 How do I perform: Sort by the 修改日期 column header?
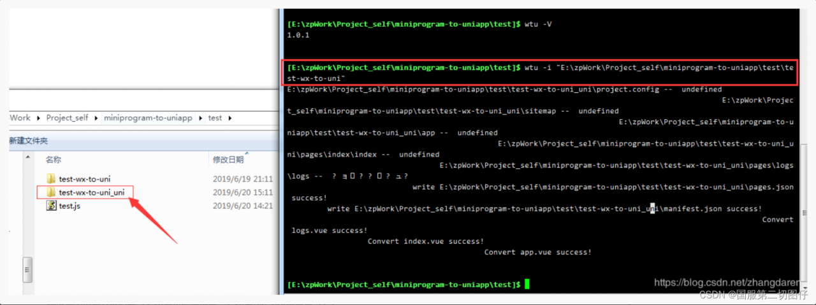[x=228, y=159]
